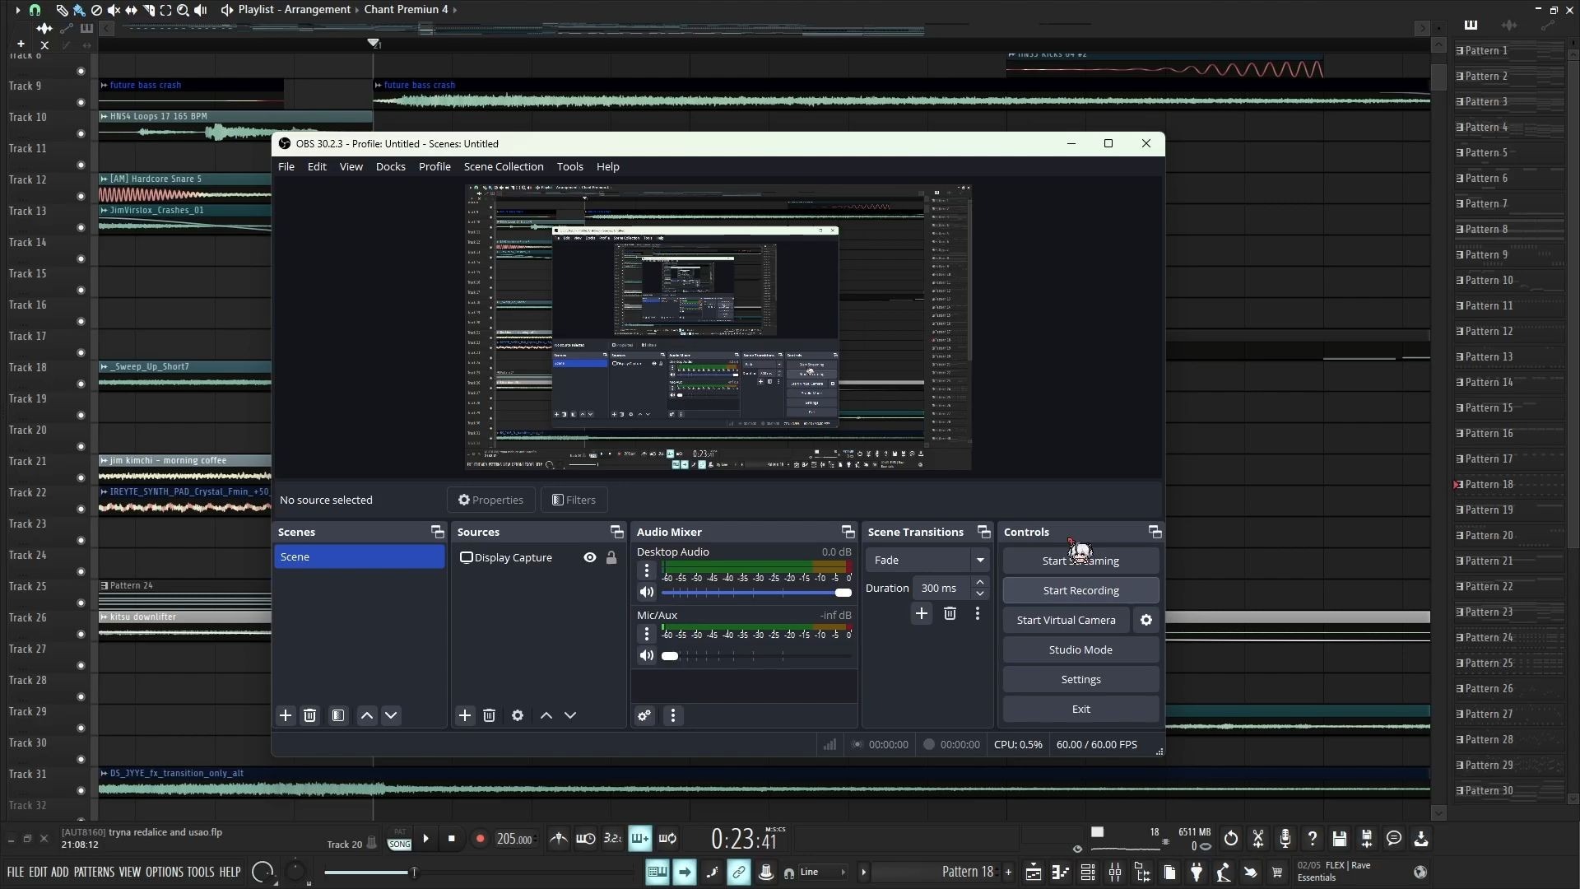Click the remove source trash icon
This screenshot has height=889, width=1580.
click(x=489, y=715)
